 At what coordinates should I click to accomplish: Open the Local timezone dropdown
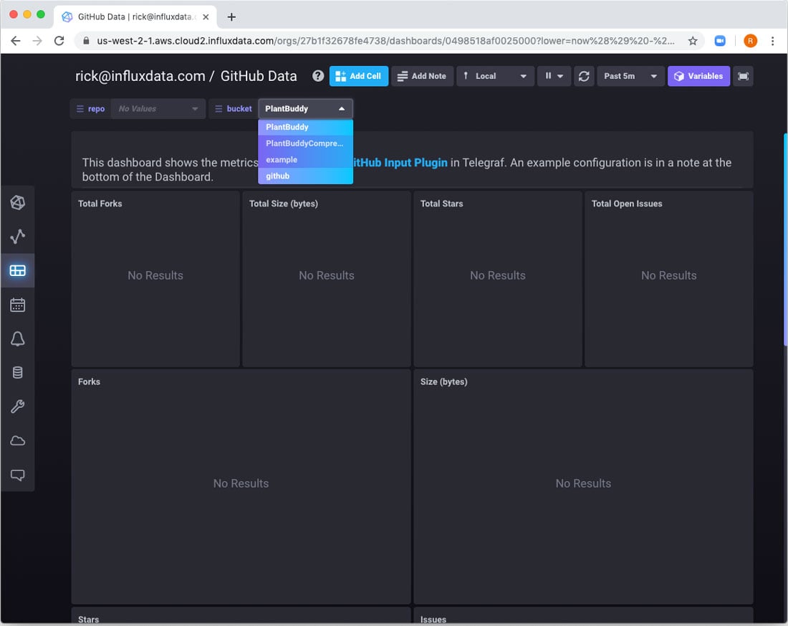click(495, 76)
